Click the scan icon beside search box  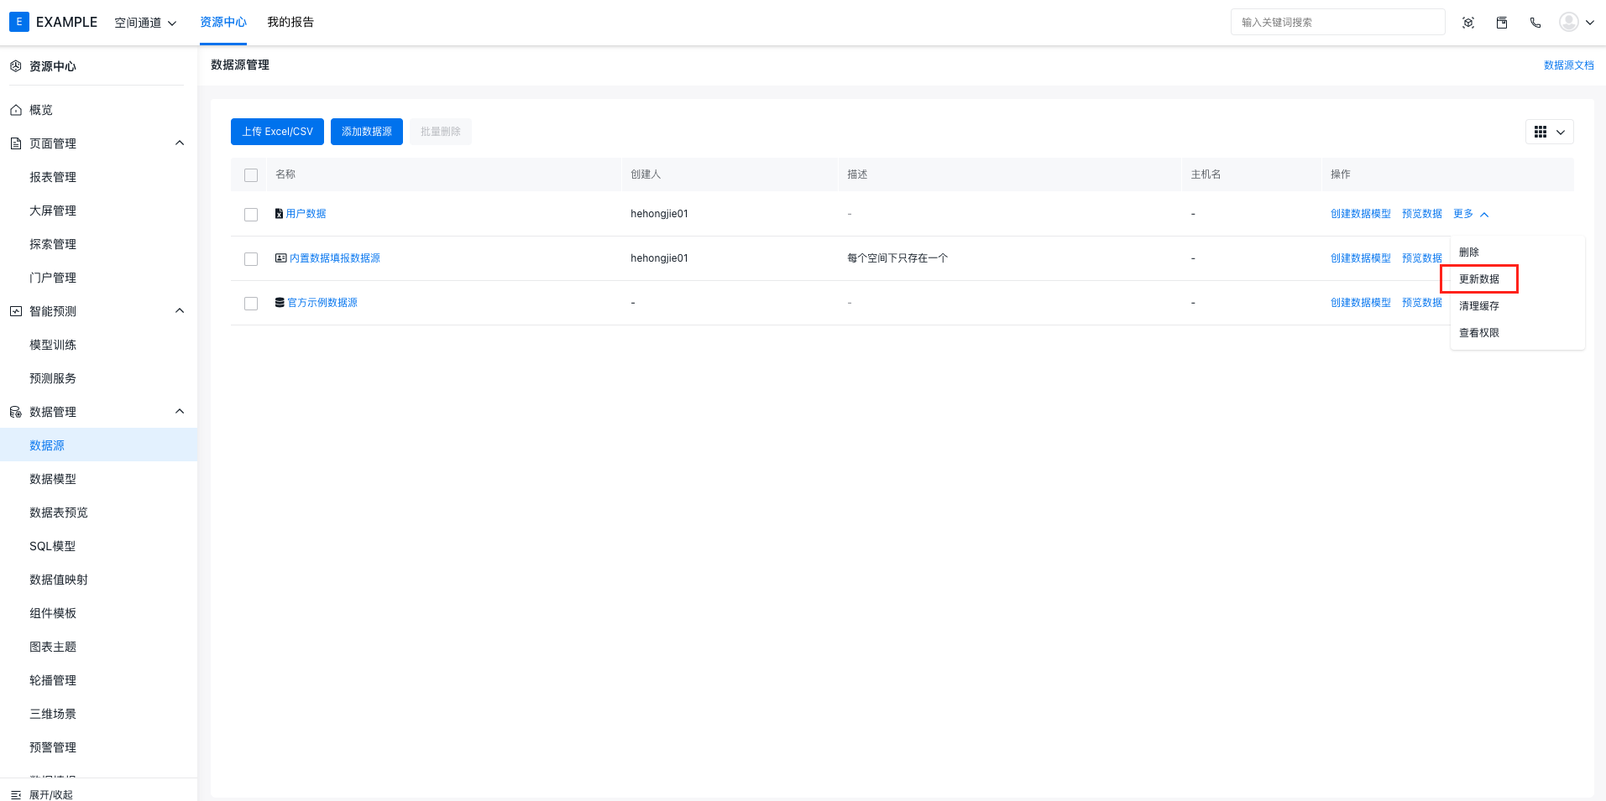point(1468,23)
